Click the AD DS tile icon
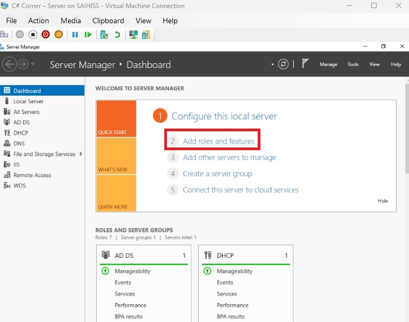Viewport: 409px width, 322px height. coord(106,254)
